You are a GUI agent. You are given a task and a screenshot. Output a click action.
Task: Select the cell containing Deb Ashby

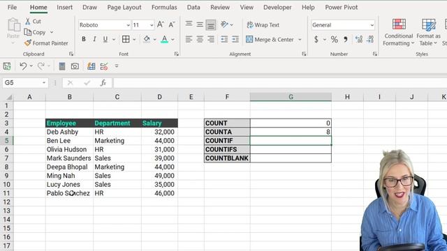(69, 132)
